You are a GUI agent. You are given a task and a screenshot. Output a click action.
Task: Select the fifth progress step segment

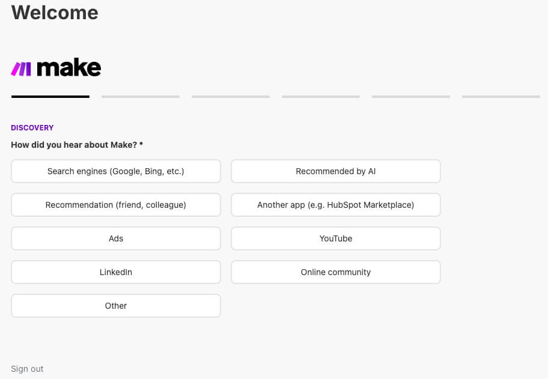pos(411,96)
